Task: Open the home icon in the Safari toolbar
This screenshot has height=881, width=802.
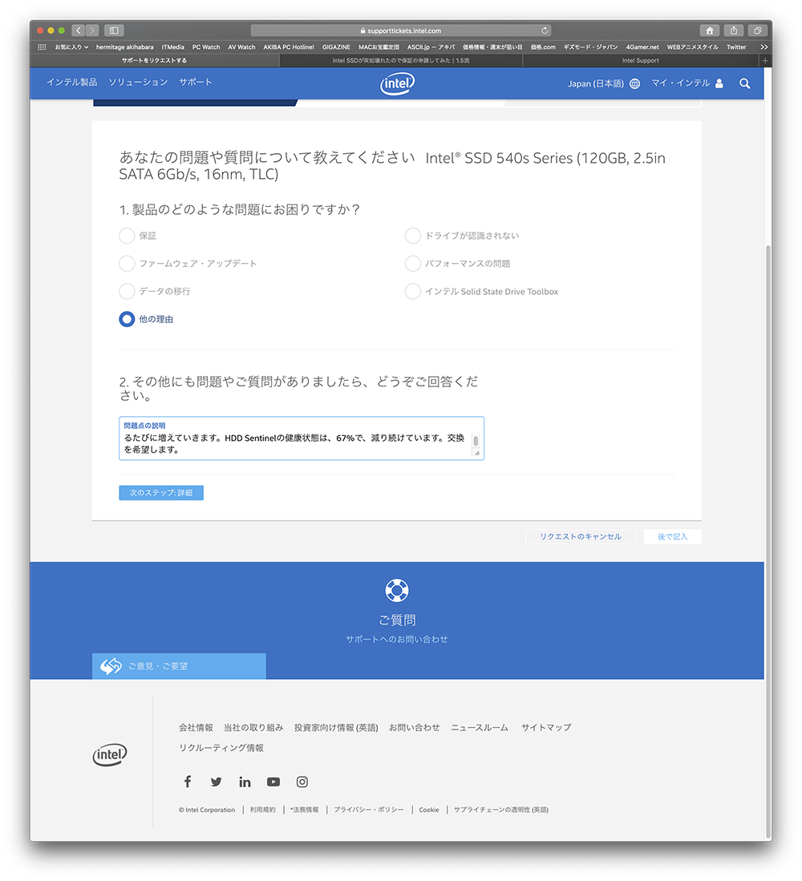Action: point(709,30)
